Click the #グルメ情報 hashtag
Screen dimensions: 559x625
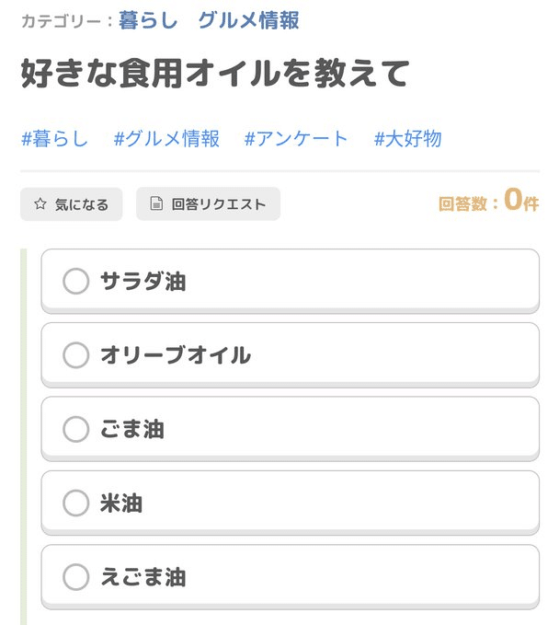166,139
